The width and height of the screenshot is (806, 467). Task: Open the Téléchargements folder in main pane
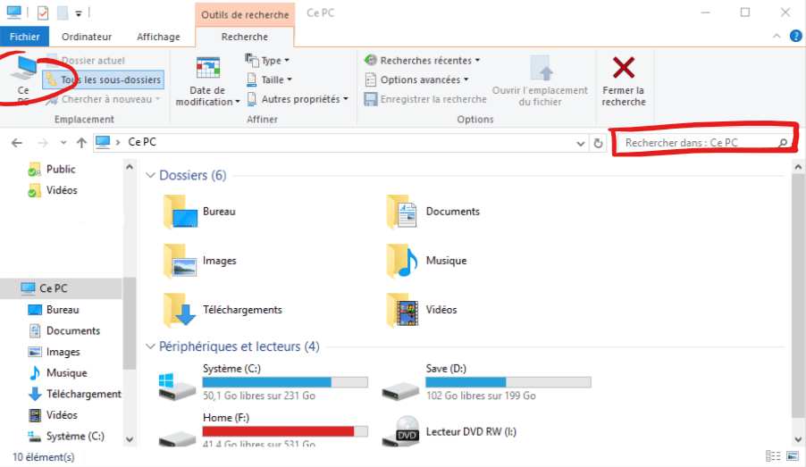point(222,310)
